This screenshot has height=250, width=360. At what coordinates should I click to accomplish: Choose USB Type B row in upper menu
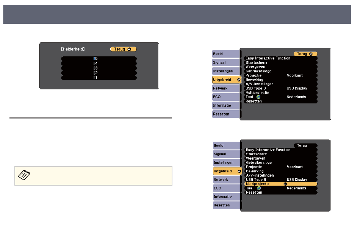pos(280,88)
